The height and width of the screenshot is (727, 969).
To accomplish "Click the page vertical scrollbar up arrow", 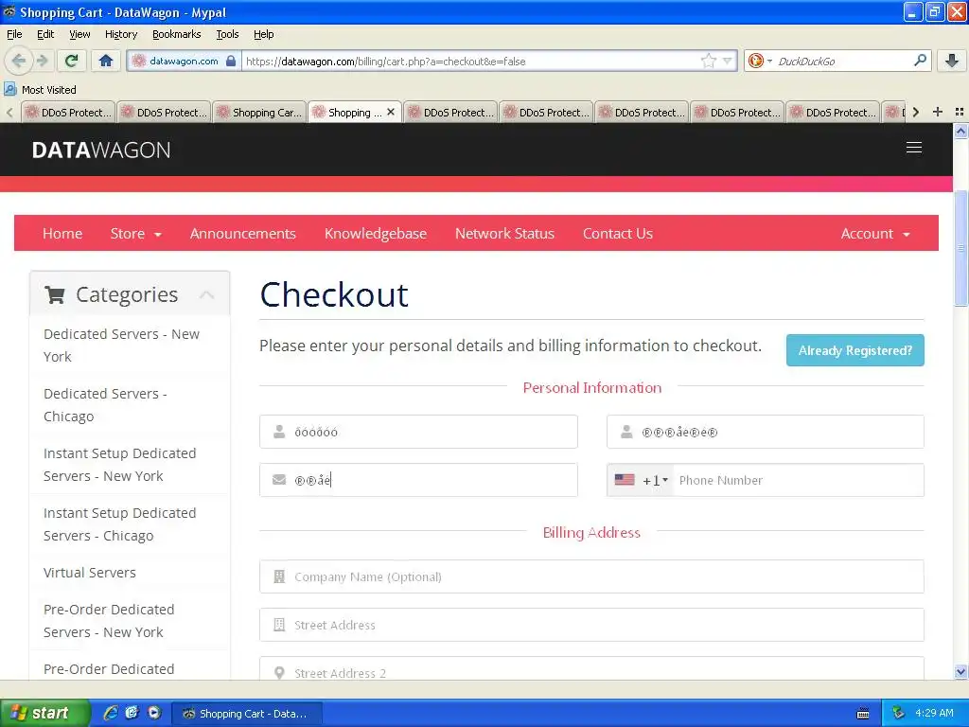I will click(x=960, y=131).
